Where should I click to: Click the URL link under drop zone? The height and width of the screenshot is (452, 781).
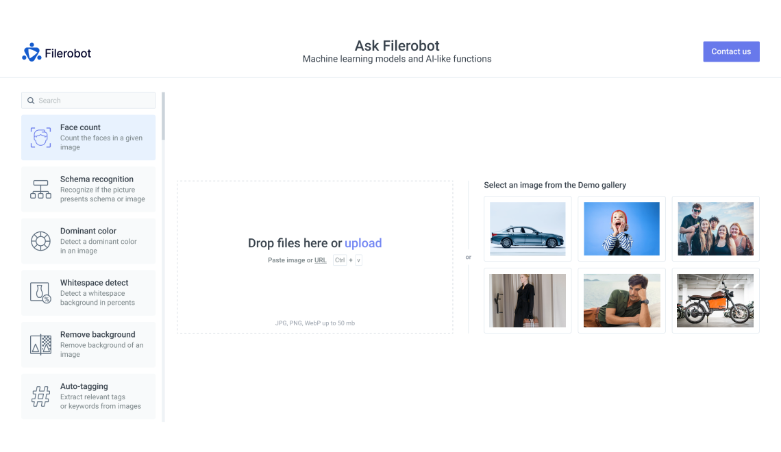pyautogui.click(x=320, y=260)
